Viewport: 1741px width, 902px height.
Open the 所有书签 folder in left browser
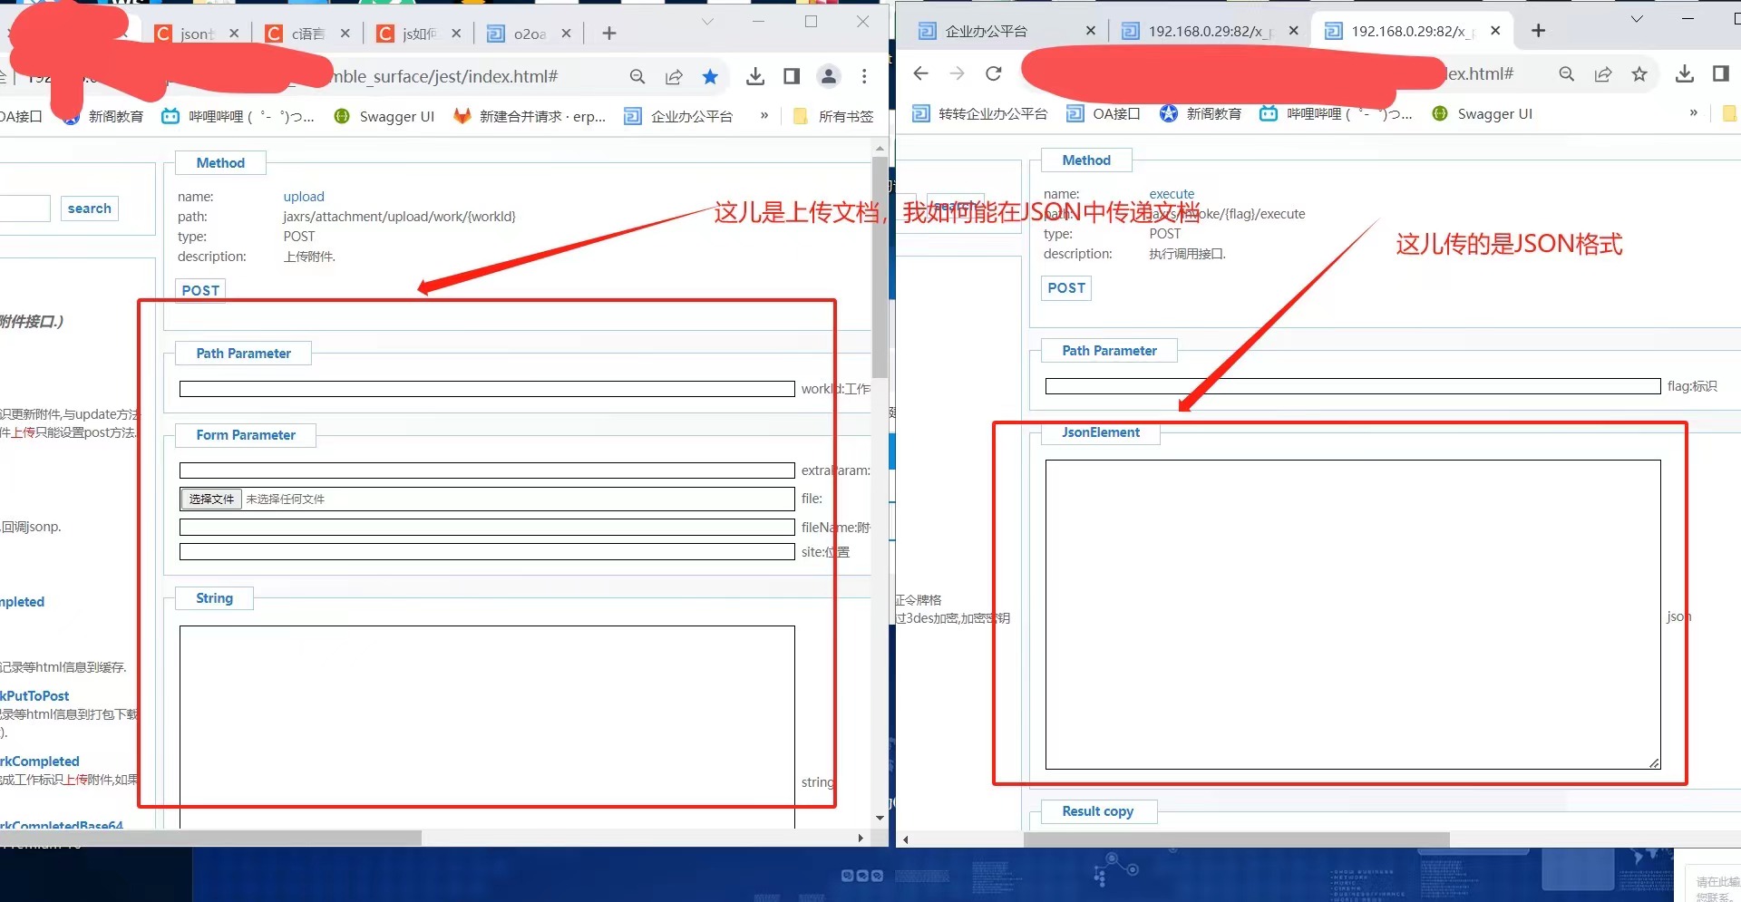click(x=833, y=116)
